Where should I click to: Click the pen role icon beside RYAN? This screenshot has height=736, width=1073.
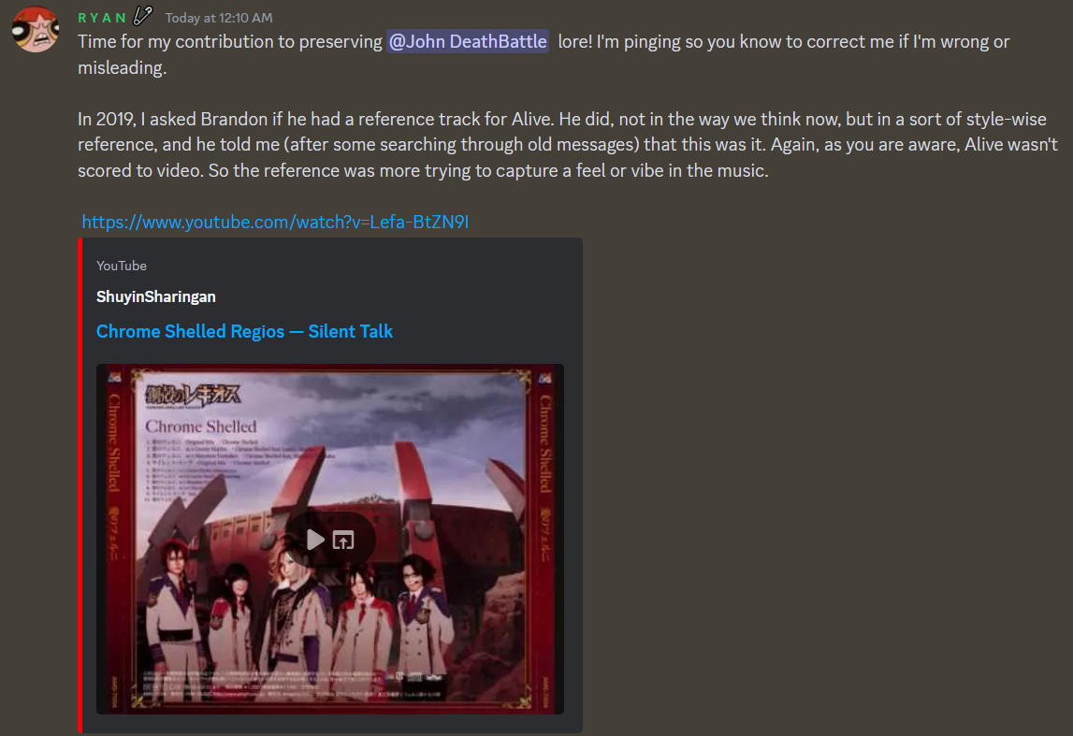(142, 15)
